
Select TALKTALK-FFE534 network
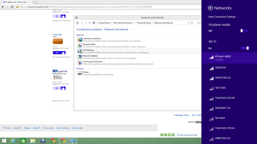pyautogui.click(x=229, y=128)
